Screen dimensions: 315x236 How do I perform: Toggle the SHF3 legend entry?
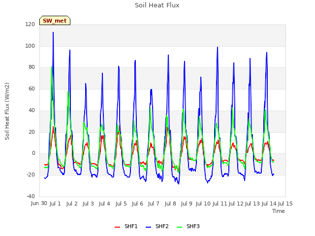(x=188, y=227)
